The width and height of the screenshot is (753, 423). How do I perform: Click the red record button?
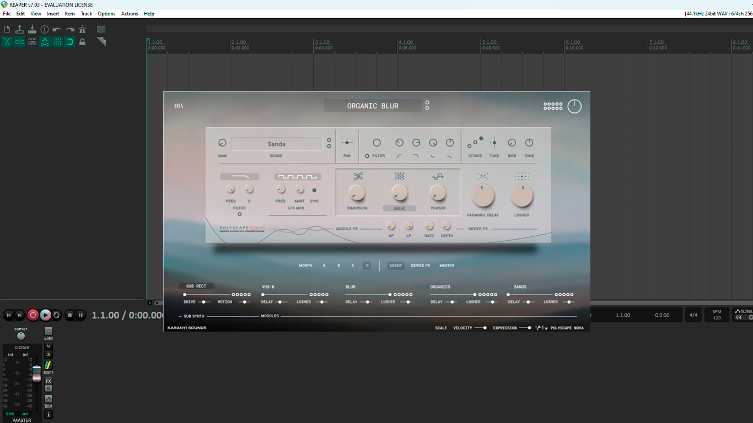pos(33,315)
